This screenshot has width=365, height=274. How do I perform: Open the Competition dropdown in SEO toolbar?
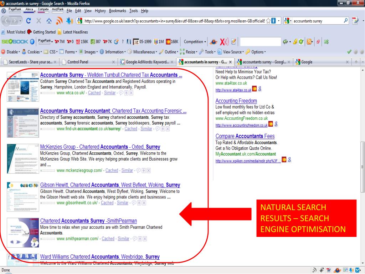[x=195, y=42]
